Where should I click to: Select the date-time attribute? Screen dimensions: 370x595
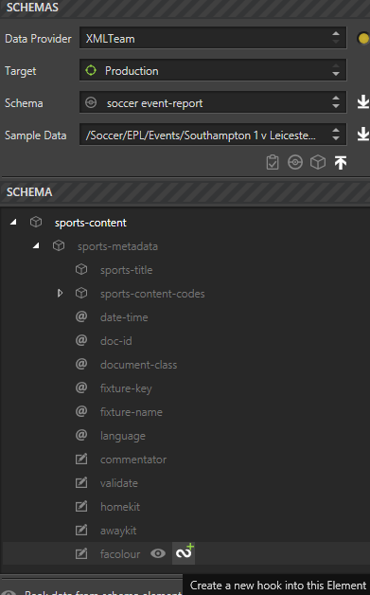tap(124, 317)
